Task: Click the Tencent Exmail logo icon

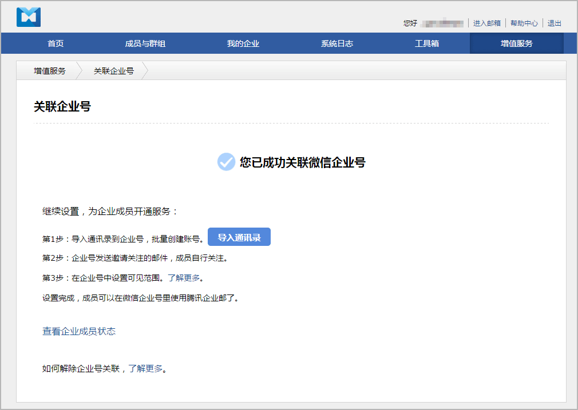Action: tap(29, 17)
